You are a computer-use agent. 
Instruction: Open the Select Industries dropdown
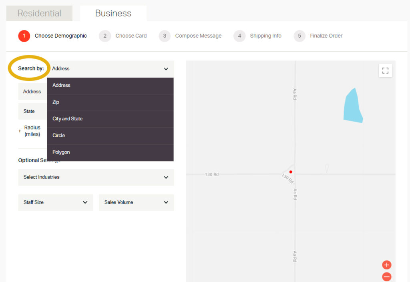tap(96, 177)
